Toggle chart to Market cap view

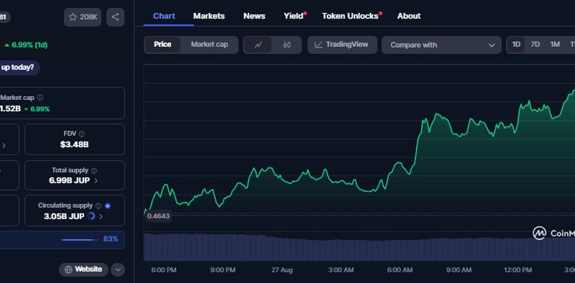coord(209,45)
